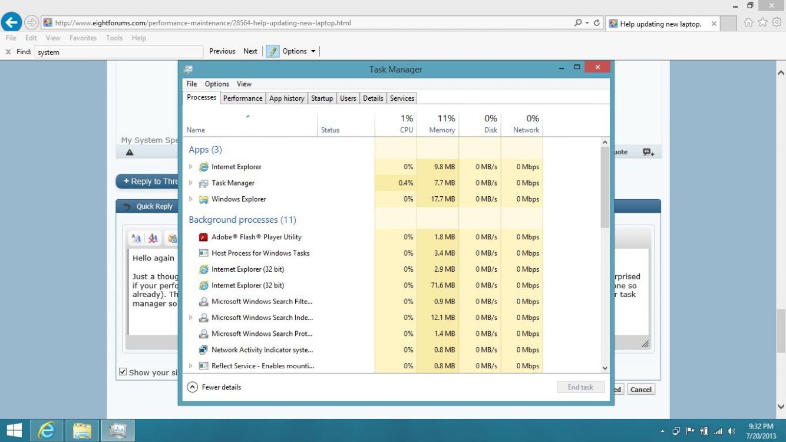Click the Find text input field
The image size is (786, 442).
tap(119, 52)
